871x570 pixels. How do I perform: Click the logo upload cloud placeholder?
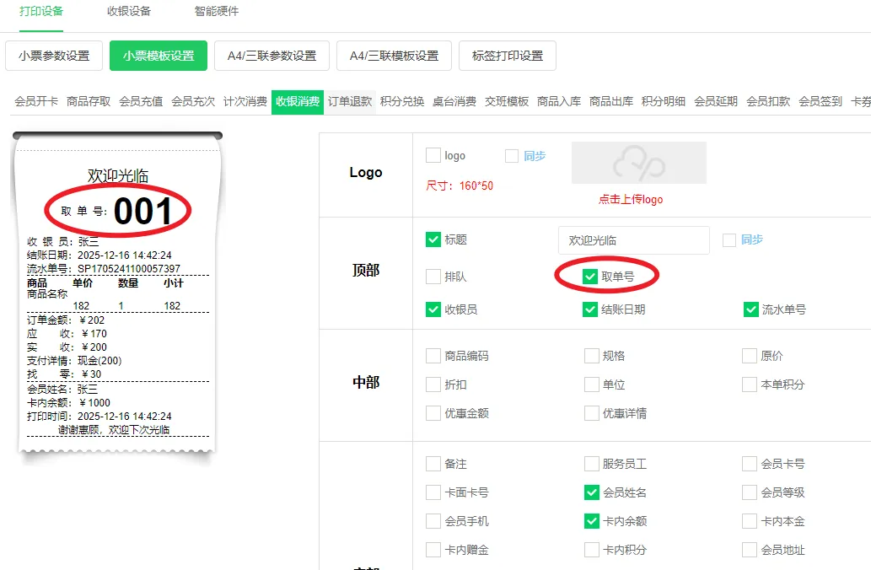[x=638, y=163]
